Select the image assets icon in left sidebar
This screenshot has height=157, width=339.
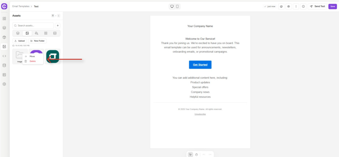[x=4, y=47]
